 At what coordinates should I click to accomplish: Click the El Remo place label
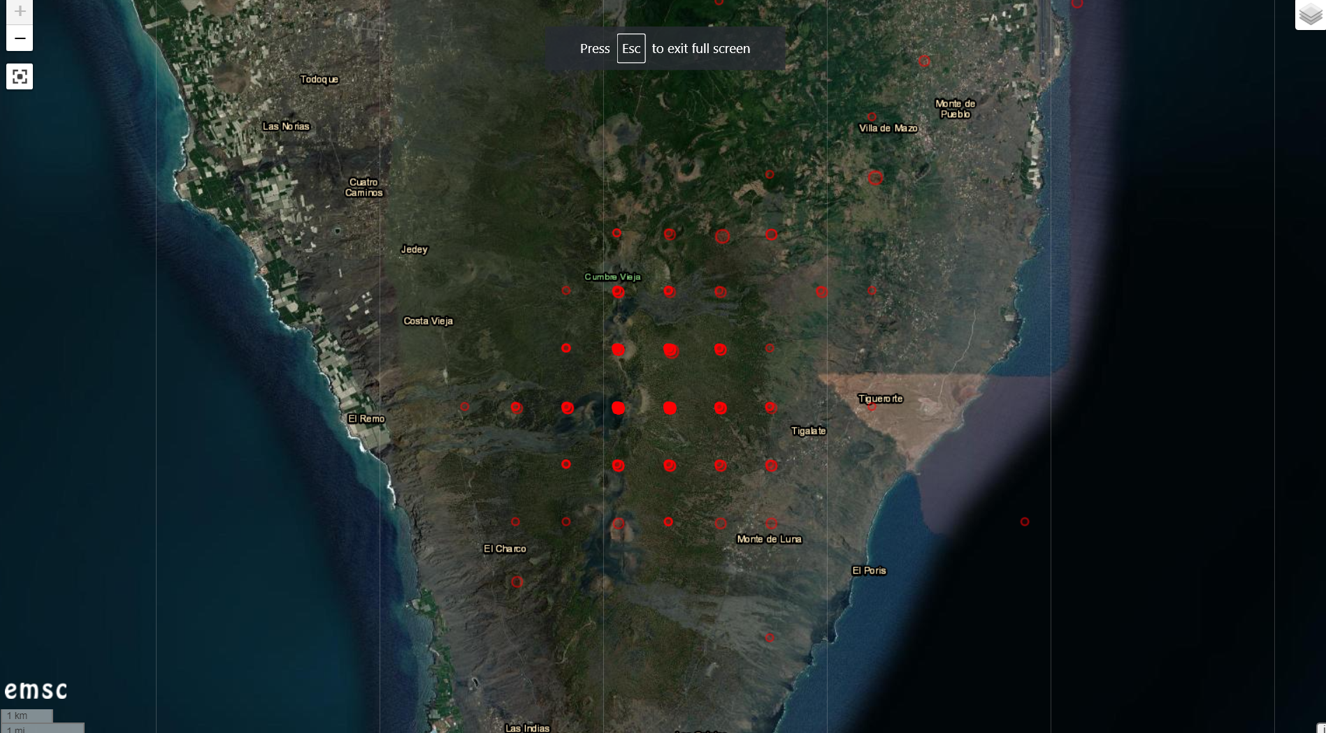coord(366,419)
